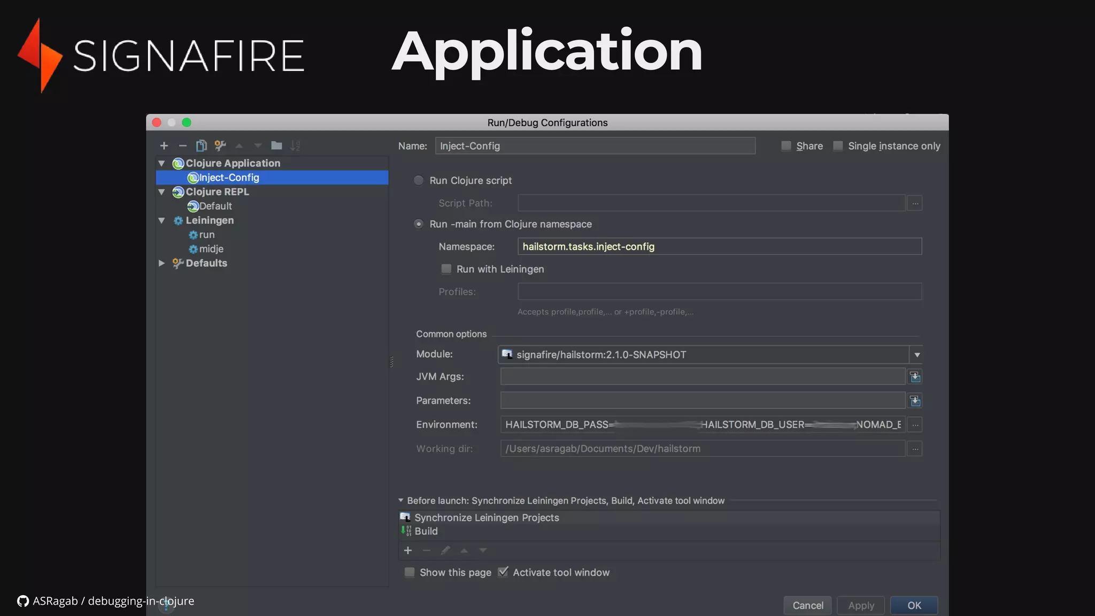Collapse the Clojure REPL tree group
This screenshot has height=616, width=1095.
tap(161, 192)
